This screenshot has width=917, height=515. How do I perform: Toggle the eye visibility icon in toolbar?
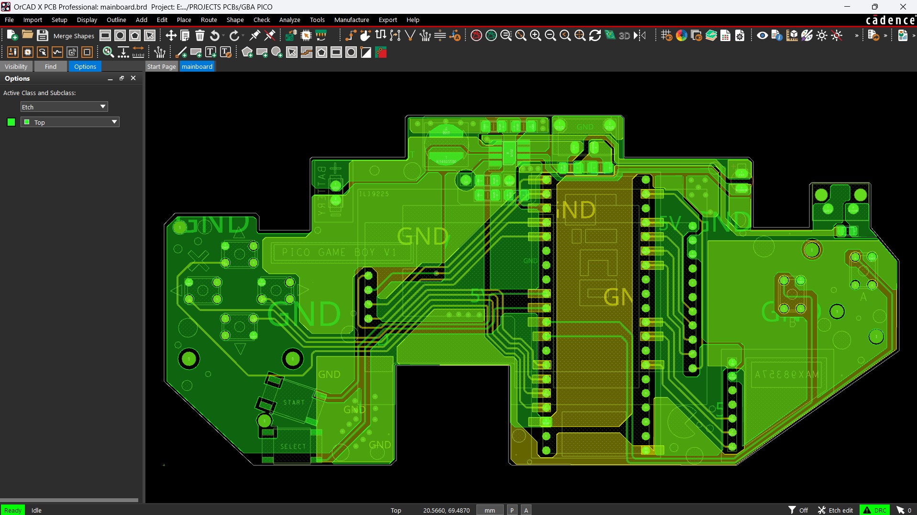click(762, 35)
